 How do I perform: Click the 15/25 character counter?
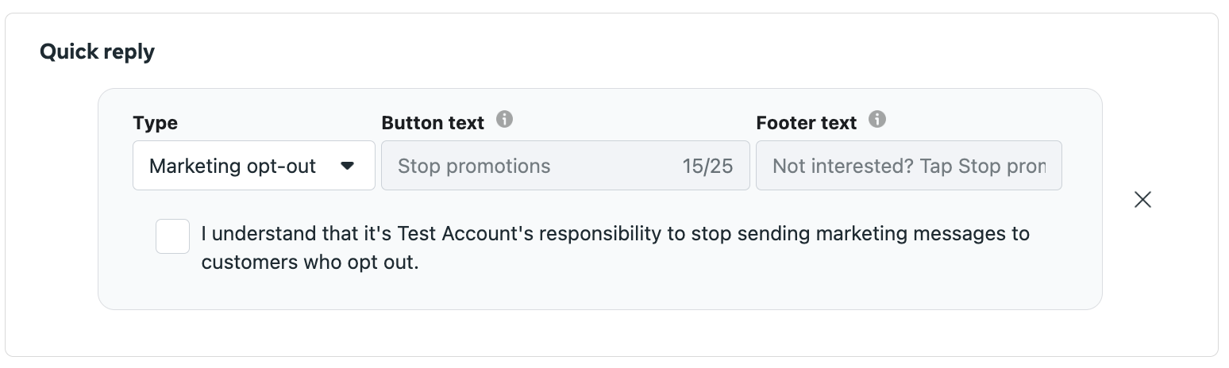707,166
